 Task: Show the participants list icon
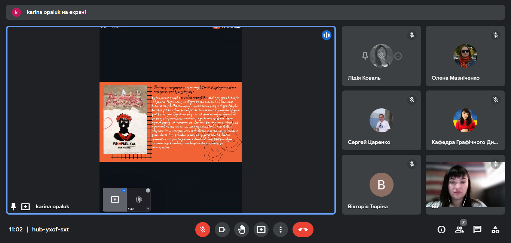pos(459,230)
